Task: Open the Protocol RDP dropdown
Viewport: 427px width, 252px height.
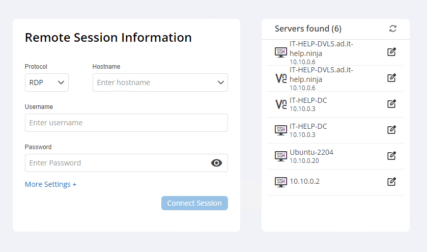Action: [47, 82]
